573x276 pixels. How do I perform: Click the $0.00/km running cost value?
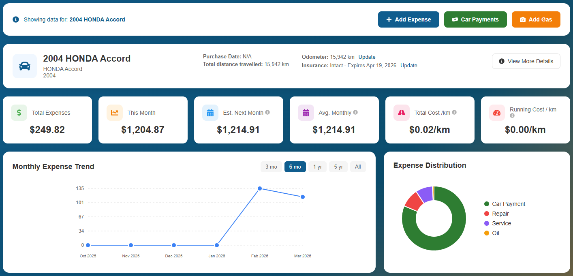tap(526, 130)
